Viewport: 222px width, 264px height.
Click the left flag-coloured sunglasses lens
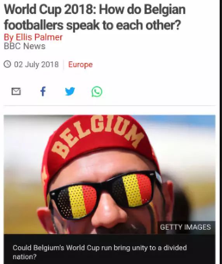(77, 201)
